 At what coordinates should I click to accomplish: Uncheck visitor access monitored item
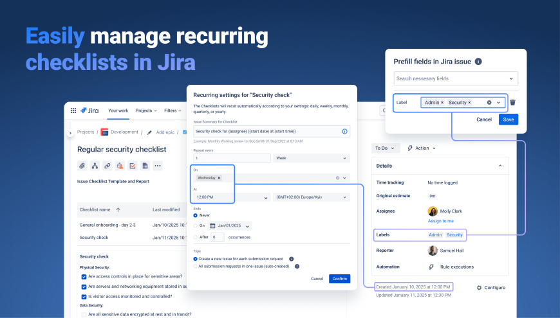84,297
